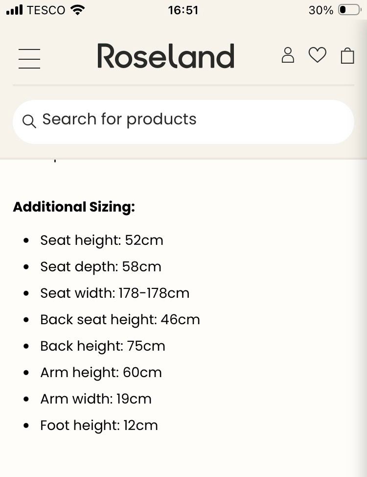The image size is (367, 477).
Task: Open the wishlist heart icon
Action: coord(317,55)
